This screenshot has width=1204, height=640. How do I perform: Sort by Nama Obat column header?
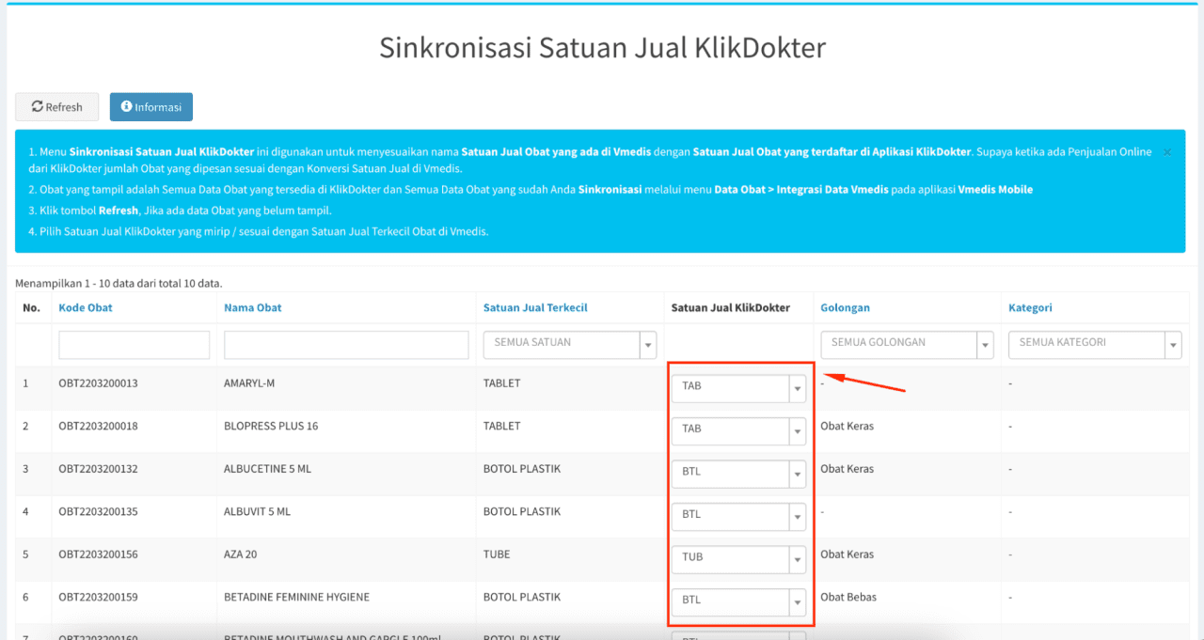pyautogui.click(x=253, y=307)
